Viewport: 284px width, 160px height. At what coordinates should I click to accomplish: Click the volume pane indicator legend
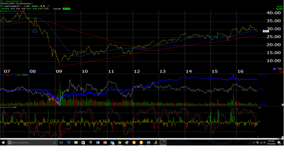pos(14,75)
